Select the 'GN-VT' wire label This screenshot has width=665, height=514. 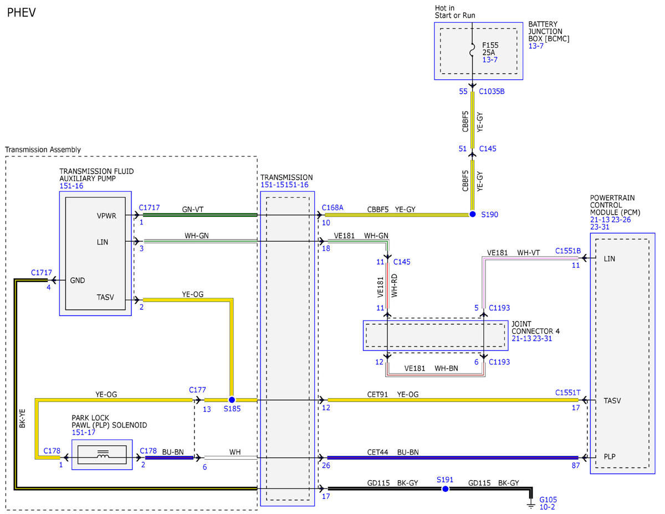point(194,210)
